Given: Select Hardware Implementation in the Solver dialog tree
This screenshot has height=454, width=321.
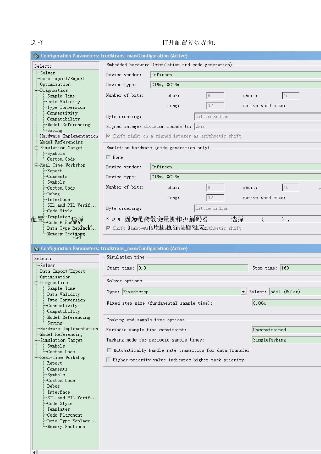Looking at the screenshot, I should point(69,329).
